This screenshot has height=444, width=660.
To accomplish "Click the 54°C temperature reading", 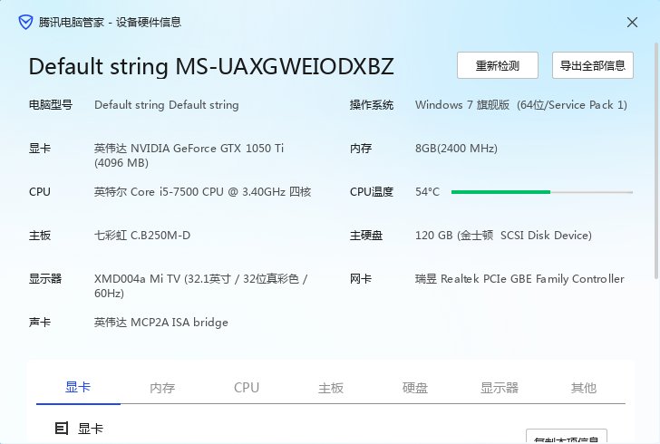I will click(x=427, y=192).
